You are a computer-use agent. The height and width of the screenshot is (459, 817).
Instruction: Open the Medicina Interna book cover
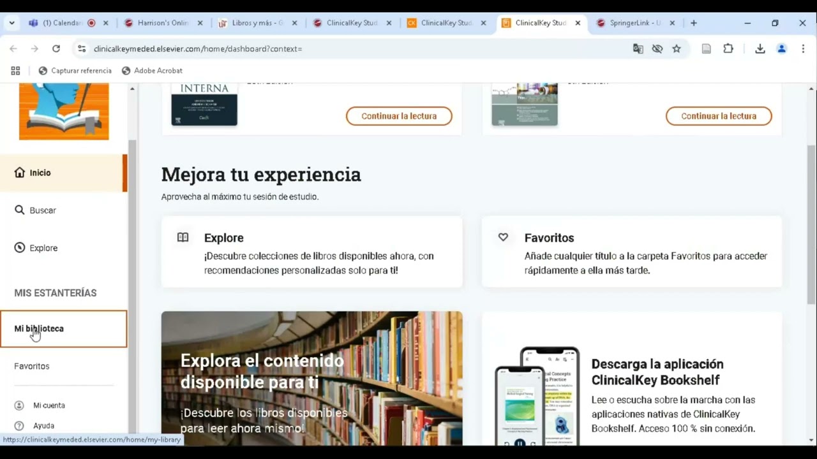[x=204, y=105]
